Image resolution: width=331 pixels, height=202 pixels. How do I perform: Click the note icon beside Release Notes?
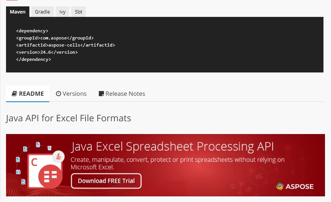click(101, 94)
